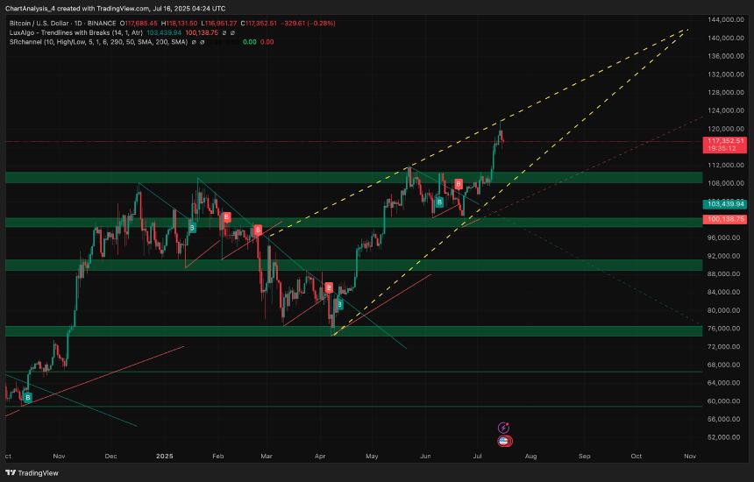Click the high price H118,131.50 value
Viewport: 754px width, 482px height.
pos(179,23)
